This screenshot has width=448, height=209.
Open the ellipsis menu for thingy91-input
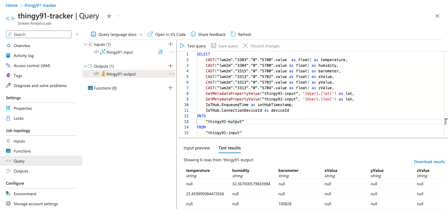(172, 52)
